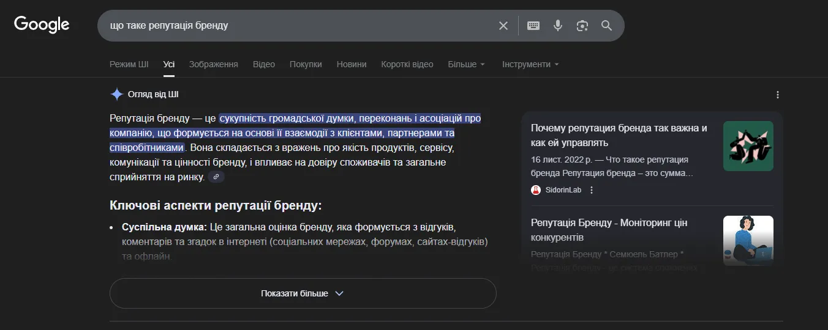The width and height of the screenshot is (828, 330).
Task: Click the SidorinLab article thumbnail
Action: pyautogui.click(x=748, y=146)
